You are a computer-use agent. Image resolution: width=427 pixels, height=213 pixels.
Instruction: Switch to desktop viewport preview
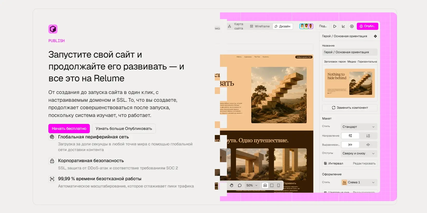tap(265, 185)
